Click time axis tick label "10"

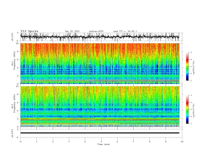pyautogui.click(x=182, y=142)
